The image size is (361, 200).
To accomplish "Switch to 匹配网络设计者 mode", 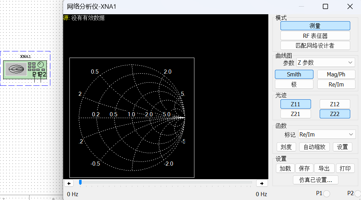I will pyautogui.click(x=315, y=45).
